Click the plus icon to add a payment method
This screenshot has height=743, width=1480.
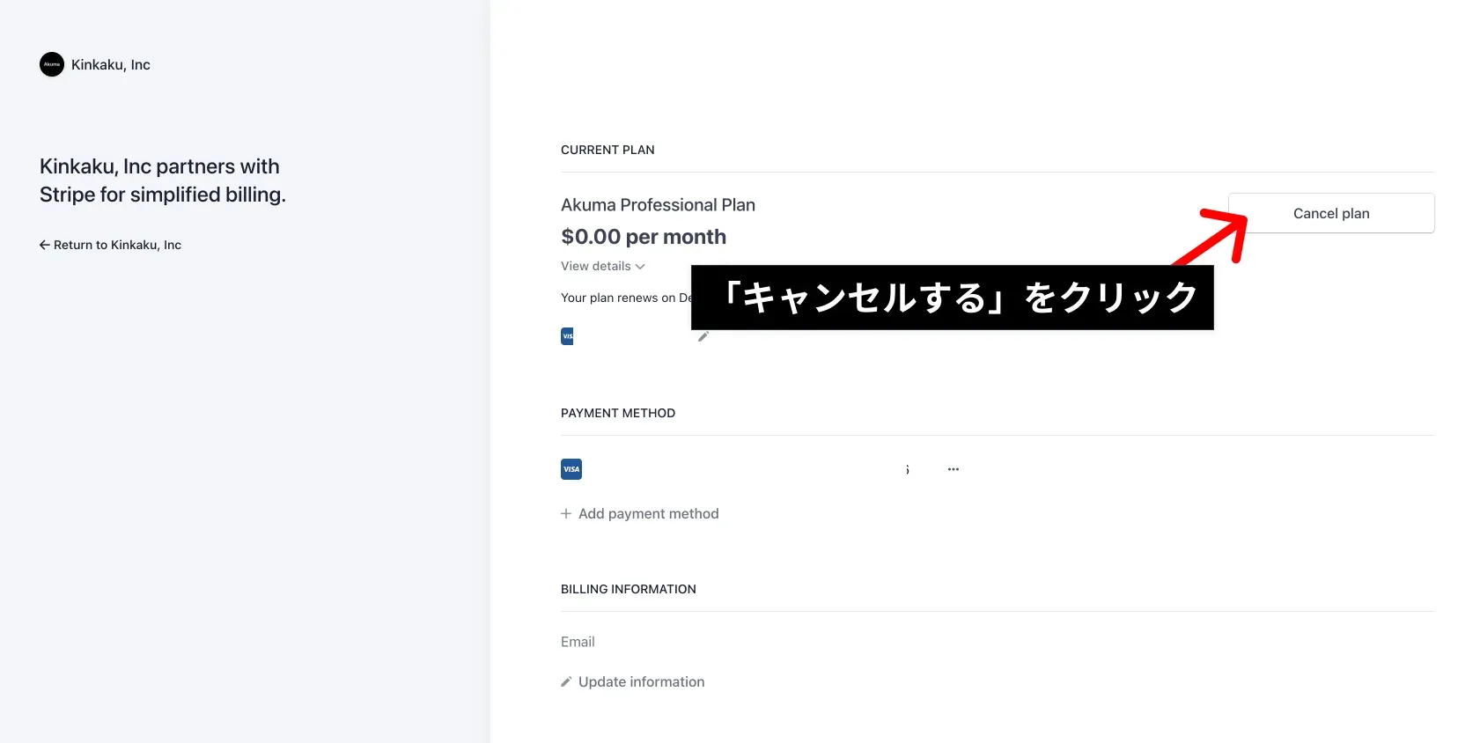566,513
